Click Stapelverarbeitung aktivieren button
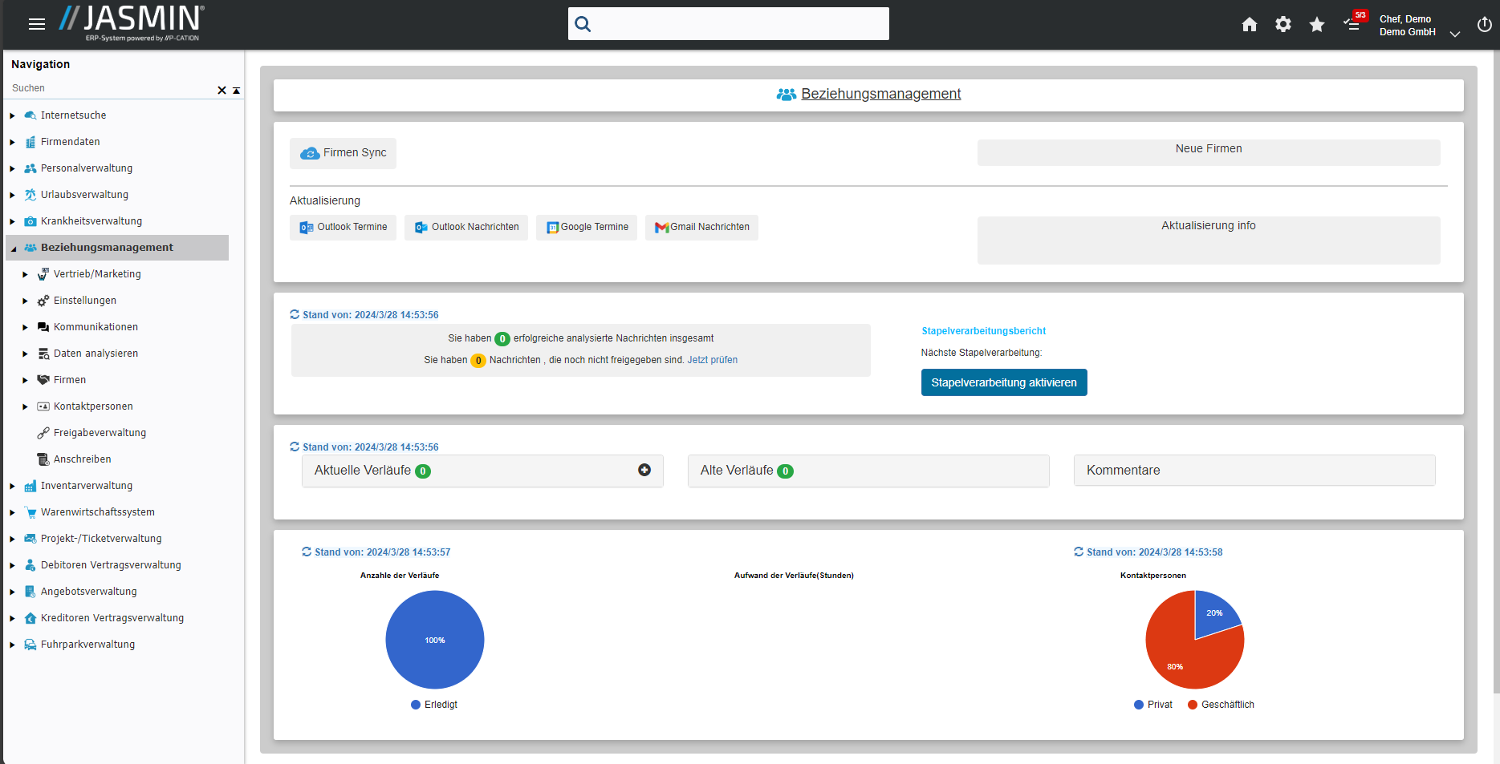The image size is (1500, 764). [x=1003, y=382]
